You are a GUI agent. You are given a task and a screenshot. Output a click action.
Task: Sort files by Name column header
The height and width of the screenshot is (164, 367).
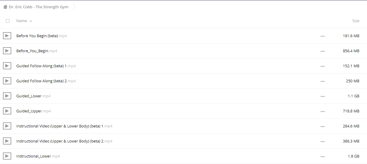click(x=22, y=21)
